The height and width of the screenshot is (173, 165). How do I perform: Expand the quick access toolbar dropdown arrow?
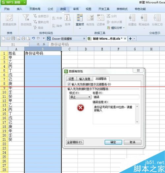pyautogui.click(x=44, y=38)
